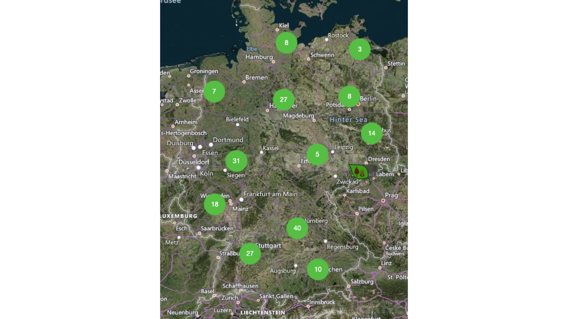Open the 8 cluster beside Berlin
Image resolution: width=568 pixels, height=319 pixels.
pos(349,97)
